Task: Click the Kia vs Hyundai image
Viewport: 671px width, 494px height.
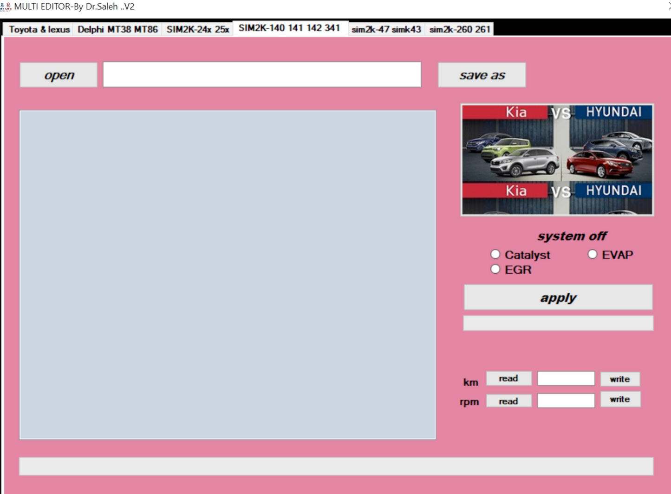Action: pyautogui.click(x=557, y=159)
